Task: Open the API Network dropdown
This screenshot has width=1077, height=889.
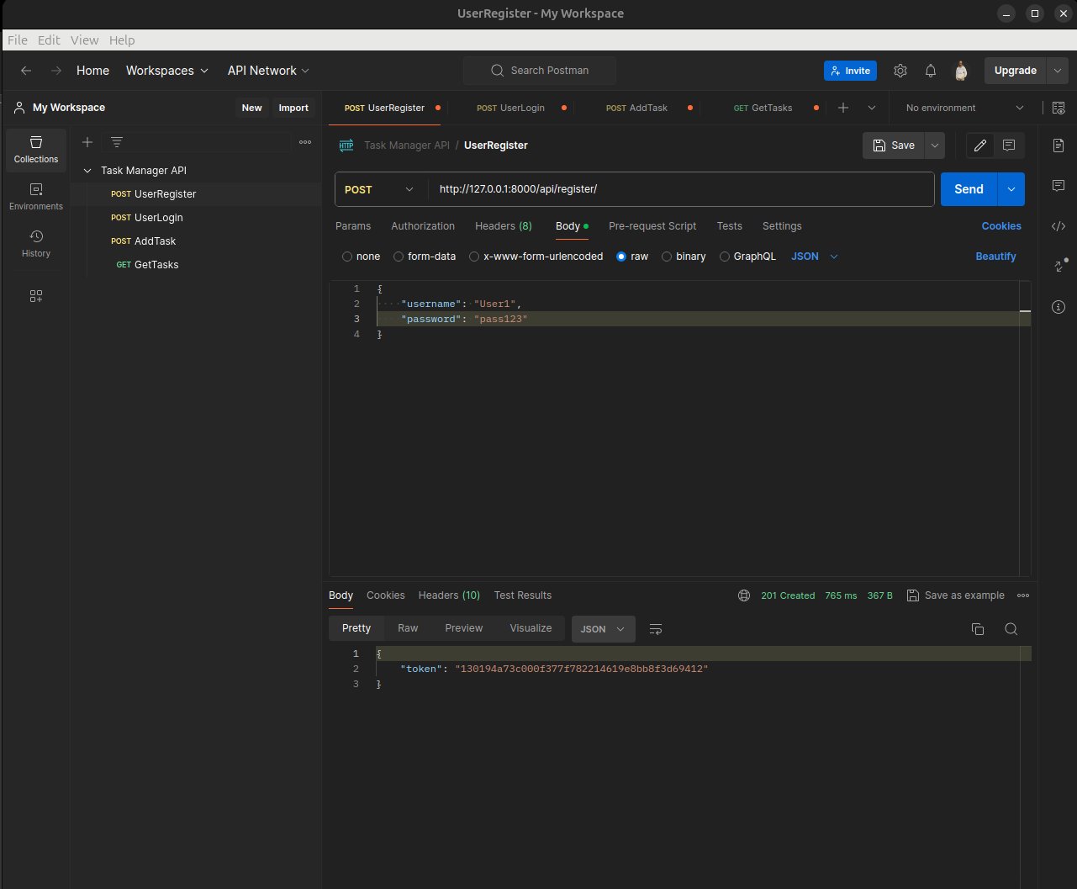Action: tap(268, 71)
